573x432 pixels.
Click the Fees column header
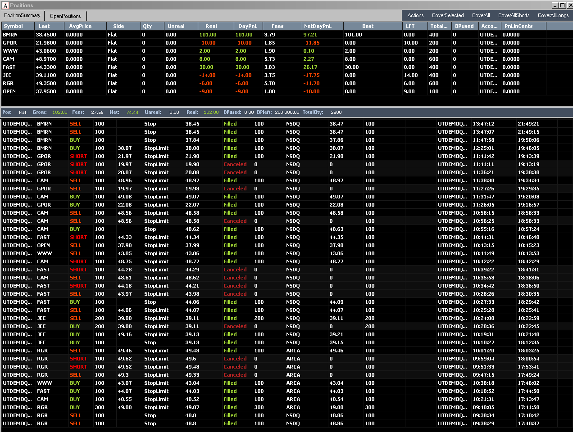(282, 26)
